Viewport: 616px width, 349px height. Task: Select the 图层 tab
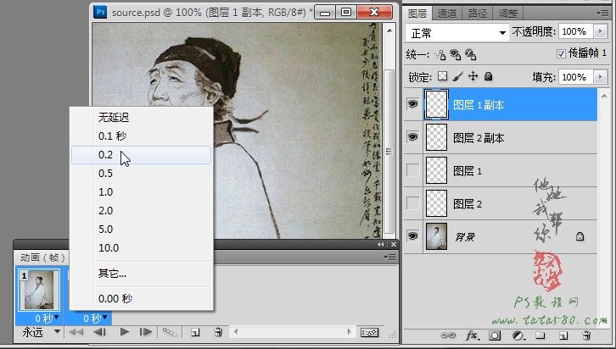pyautogui.click(x=417, y=14)
